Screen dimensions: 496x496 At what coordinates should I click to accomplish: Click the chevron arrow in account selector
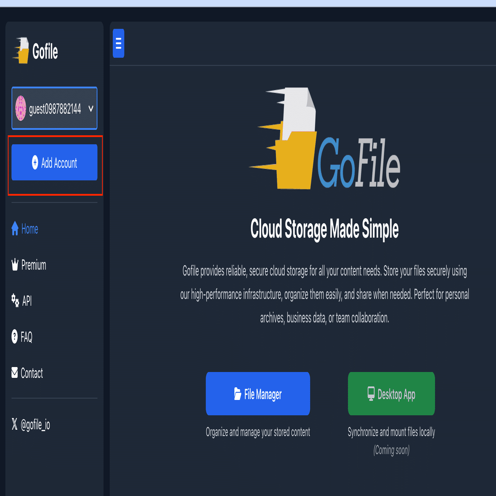click(91, 109)
